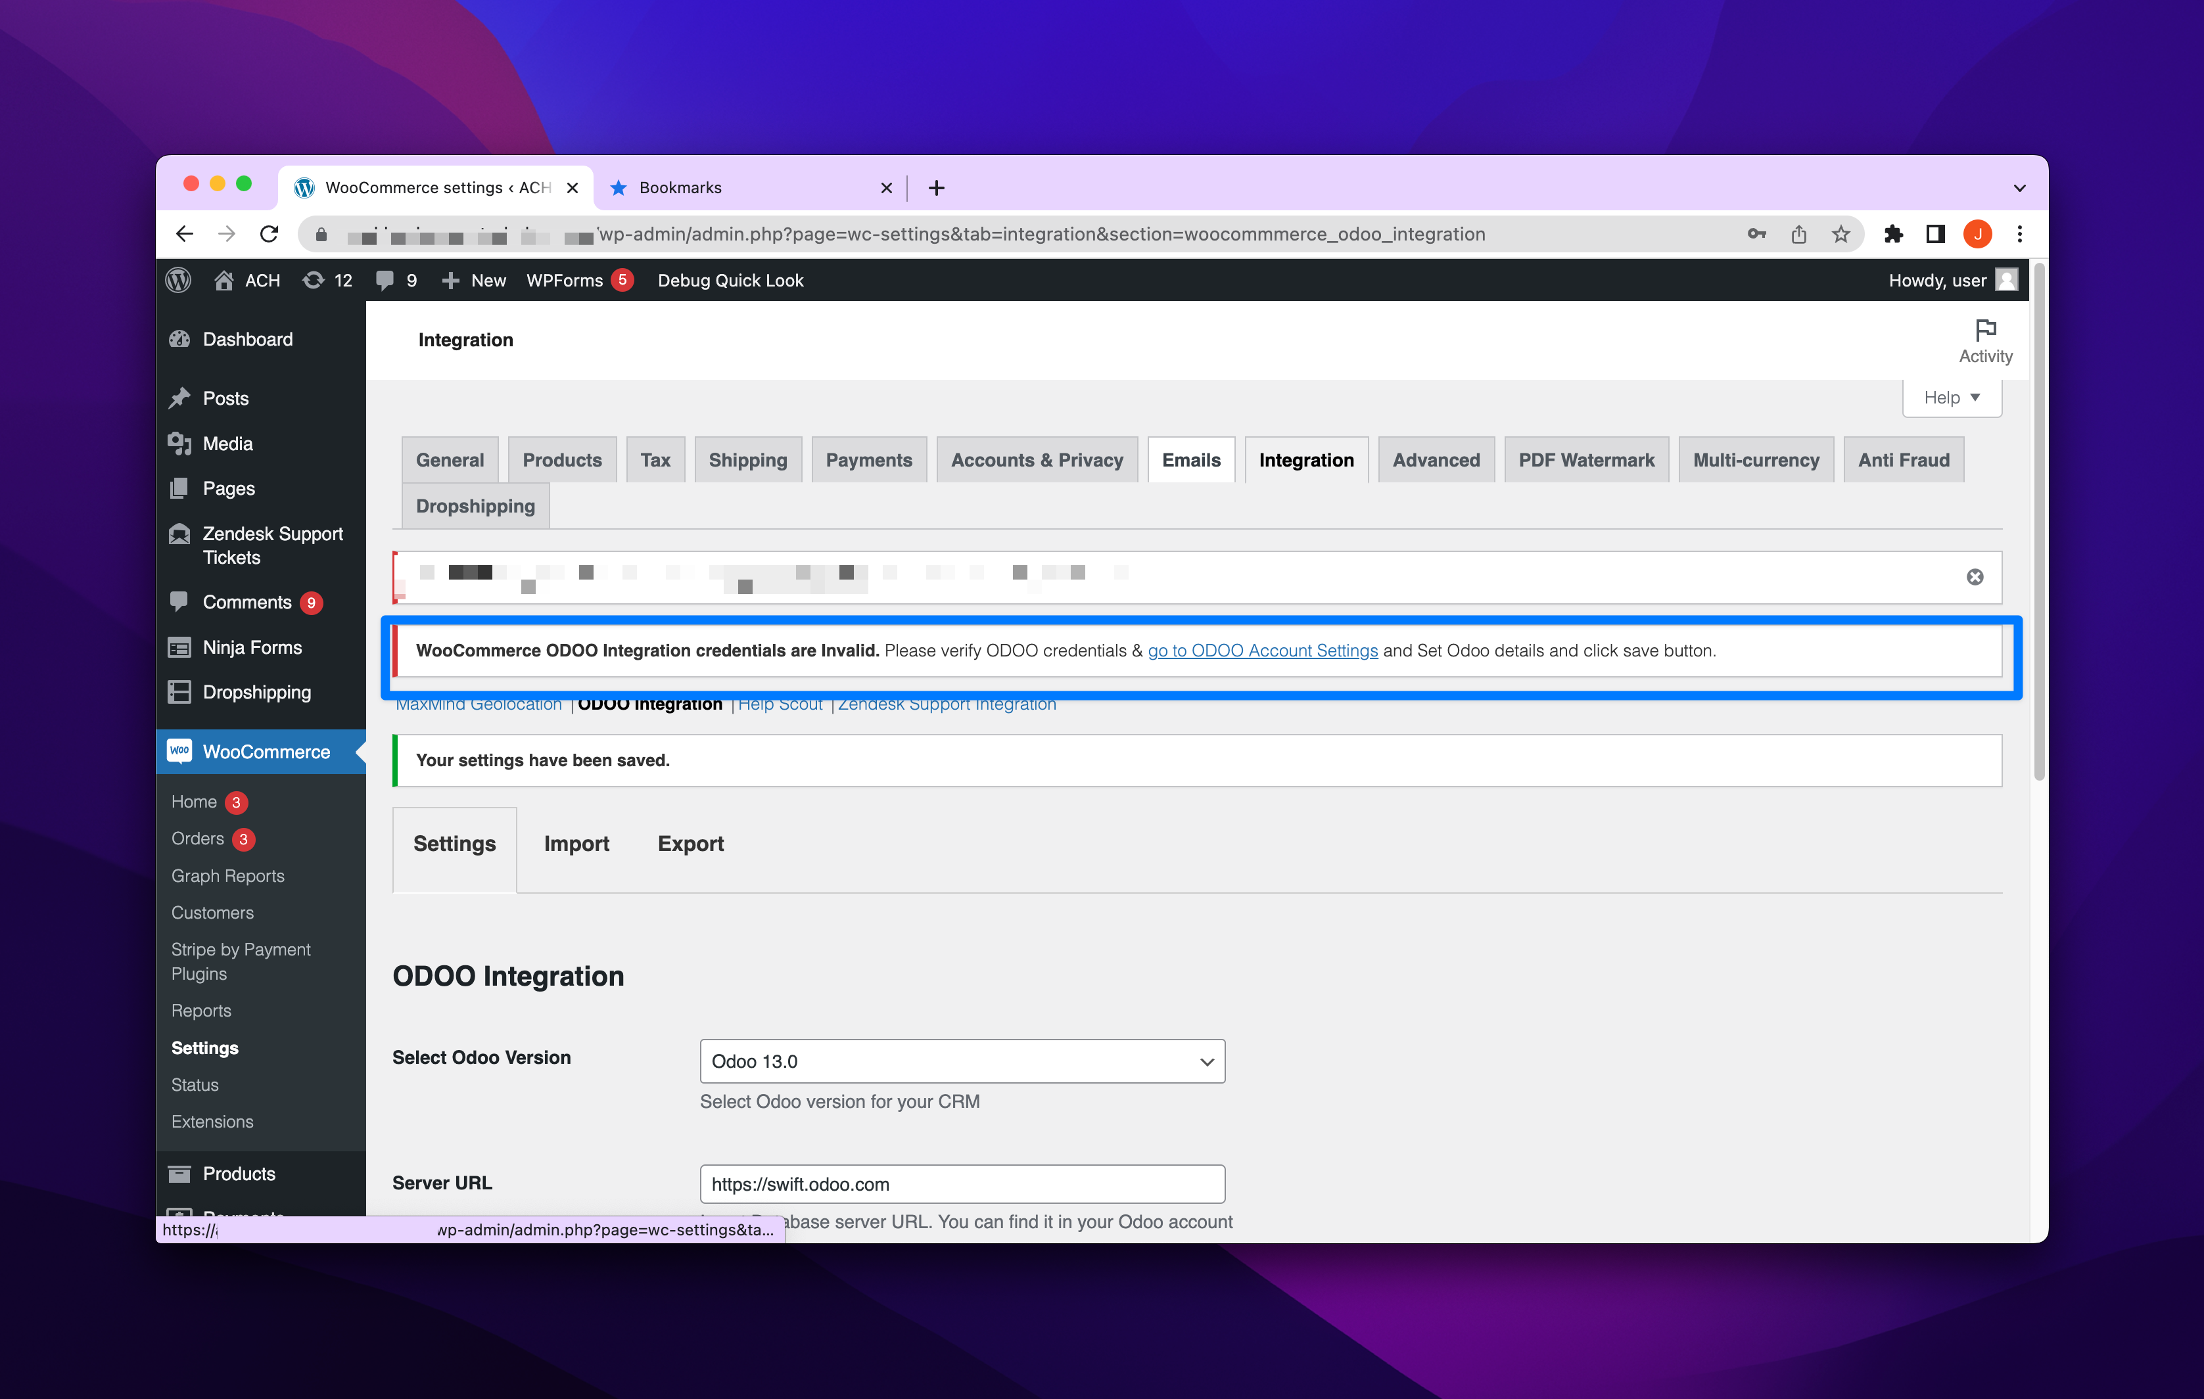Click the padlock site info icon
Image resolution: width=2204 pixels, height=1399 pixels.
321,235
